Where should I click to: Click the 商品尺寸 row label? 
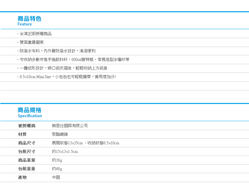click(x=27, y=143)
